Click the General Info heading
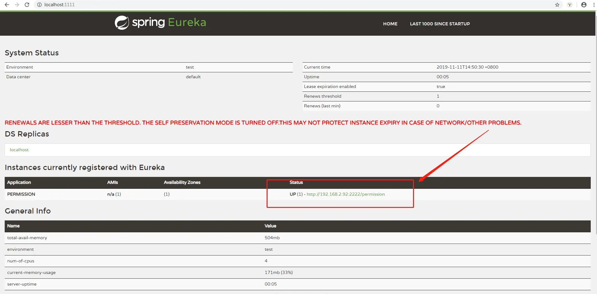597x294 pixels. tap(28, 211)
